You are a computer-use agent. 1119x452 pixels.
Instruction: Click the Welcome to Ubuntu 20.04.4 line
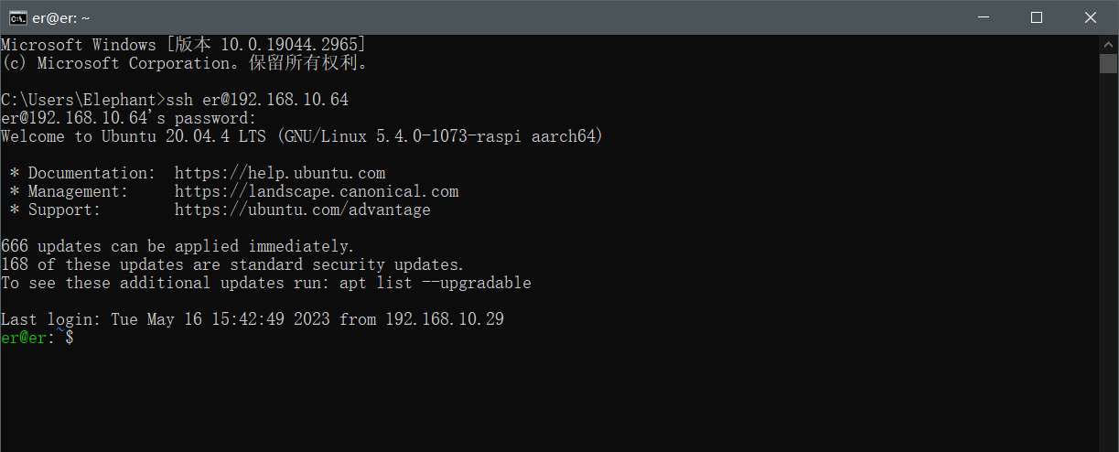(x=302, y=136)
